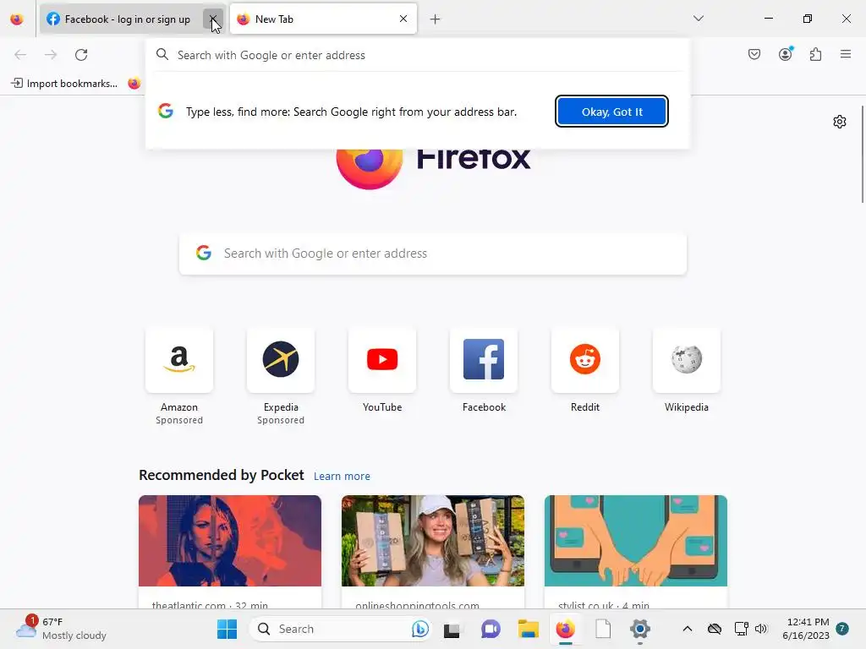
Task: Show hidden system tray icons
Action: [x=688, y=629]
